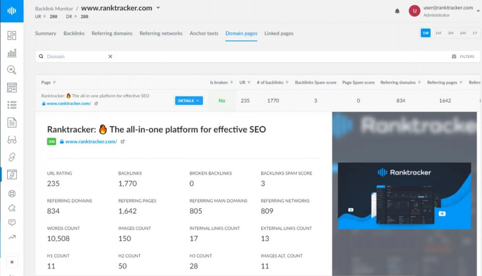This screenshot has width=482, height=276.
Task: Select the 6M time range
Action: click(x=463, y=33)
